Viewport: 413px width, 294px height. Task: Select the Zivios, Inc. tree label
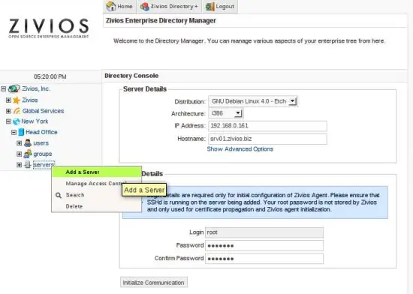coord(36,89)
